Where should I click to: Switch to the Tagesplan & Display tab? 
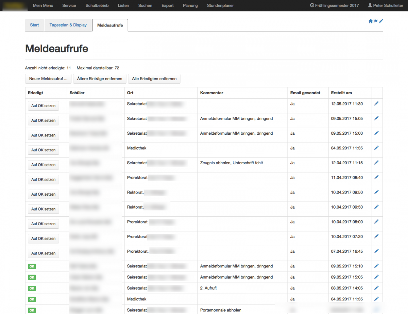[68, 25]
